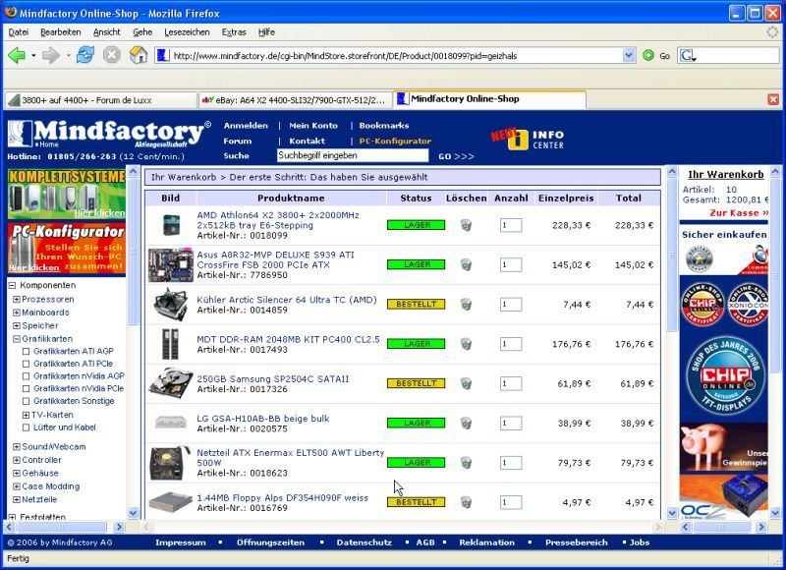The width and height of the screenshot is (786, 570).
Task: Select Grafikkarten nVidia PCIe category
Action: pyautogui.click(x=79, y=388)
